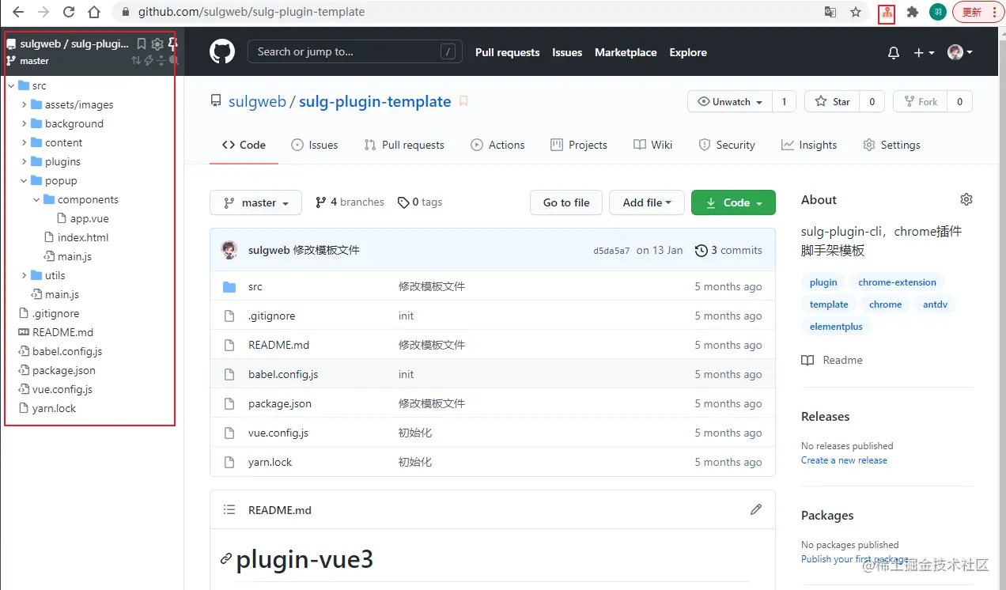Open the Actions tab
Screen dimensions: 1006x590
coord(497,145)
